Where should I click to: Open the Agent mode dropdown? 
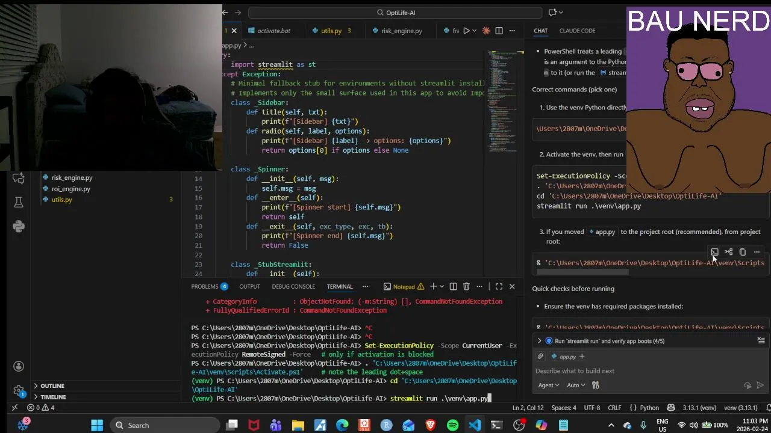548,385
